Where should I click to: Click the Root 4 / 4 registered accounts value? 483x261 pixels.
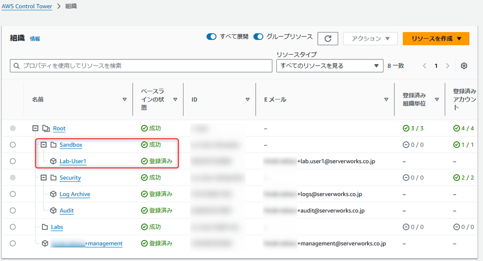(464, 128)
